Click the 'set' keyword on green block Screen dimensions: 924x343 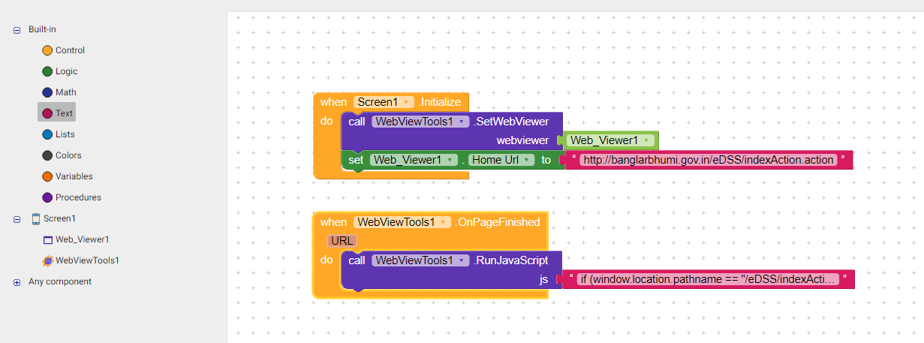pos(356,160)
